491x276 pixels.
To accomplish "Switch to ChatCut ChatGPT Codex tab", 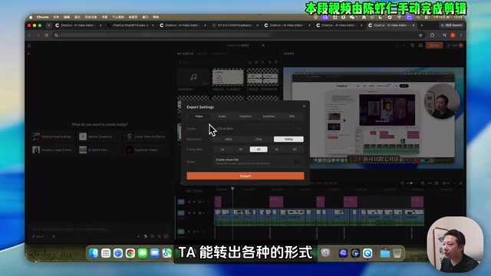I will pos(130,25).
